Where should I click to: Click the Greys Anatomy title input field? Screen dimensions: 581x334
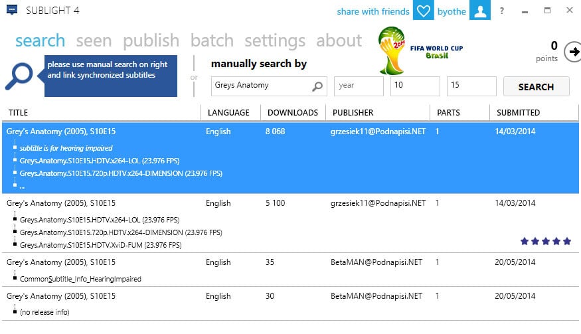tap(269, 86)
